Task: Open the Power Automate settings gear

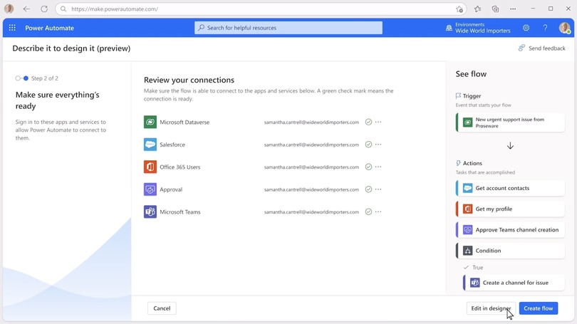Action: 526,28
